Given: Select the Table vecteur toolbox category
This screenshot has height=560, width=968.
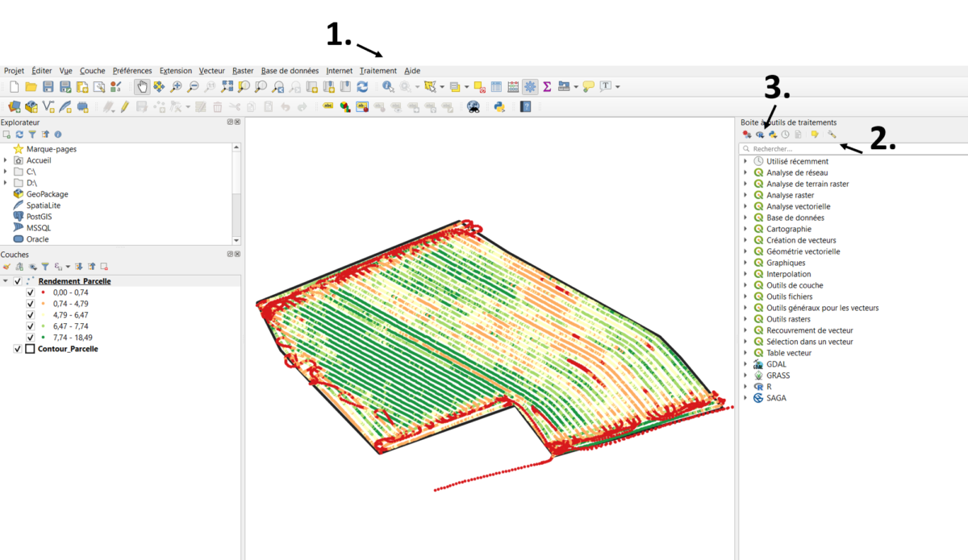Looking at the screenshot, I should [x=789, y=353].
